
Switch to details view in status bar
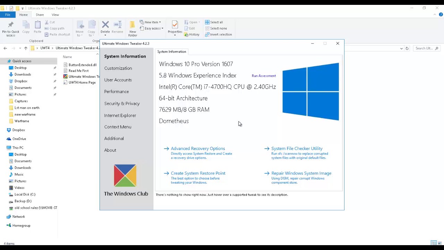point(433,243)
